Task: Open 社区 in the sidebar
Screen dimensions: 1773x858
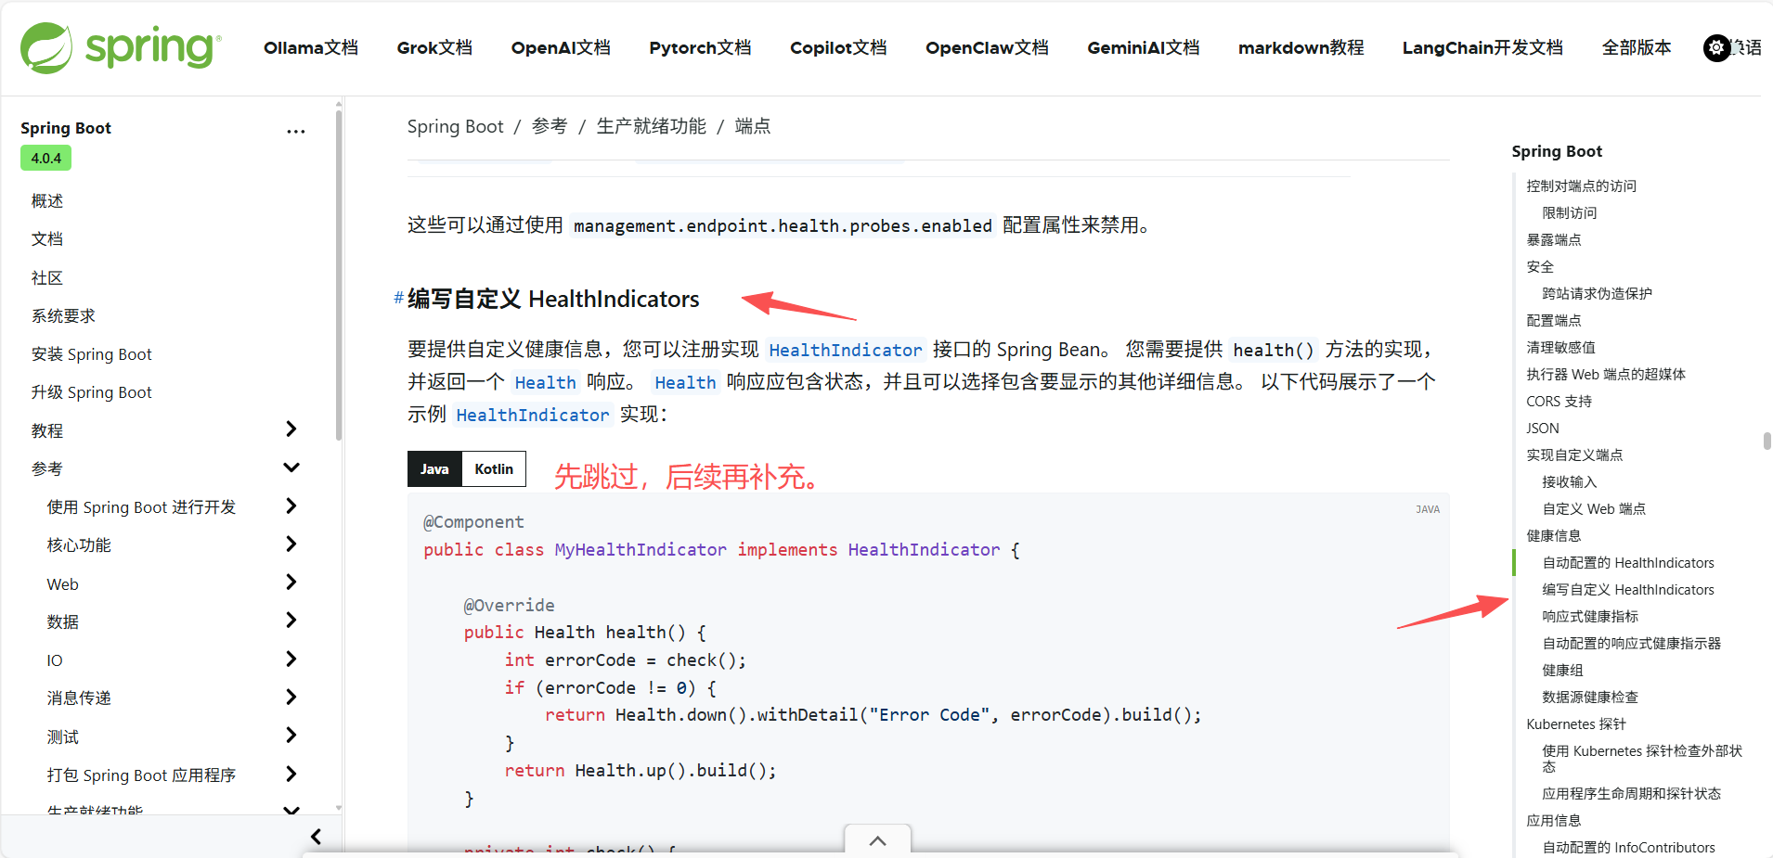Action: 47,278
